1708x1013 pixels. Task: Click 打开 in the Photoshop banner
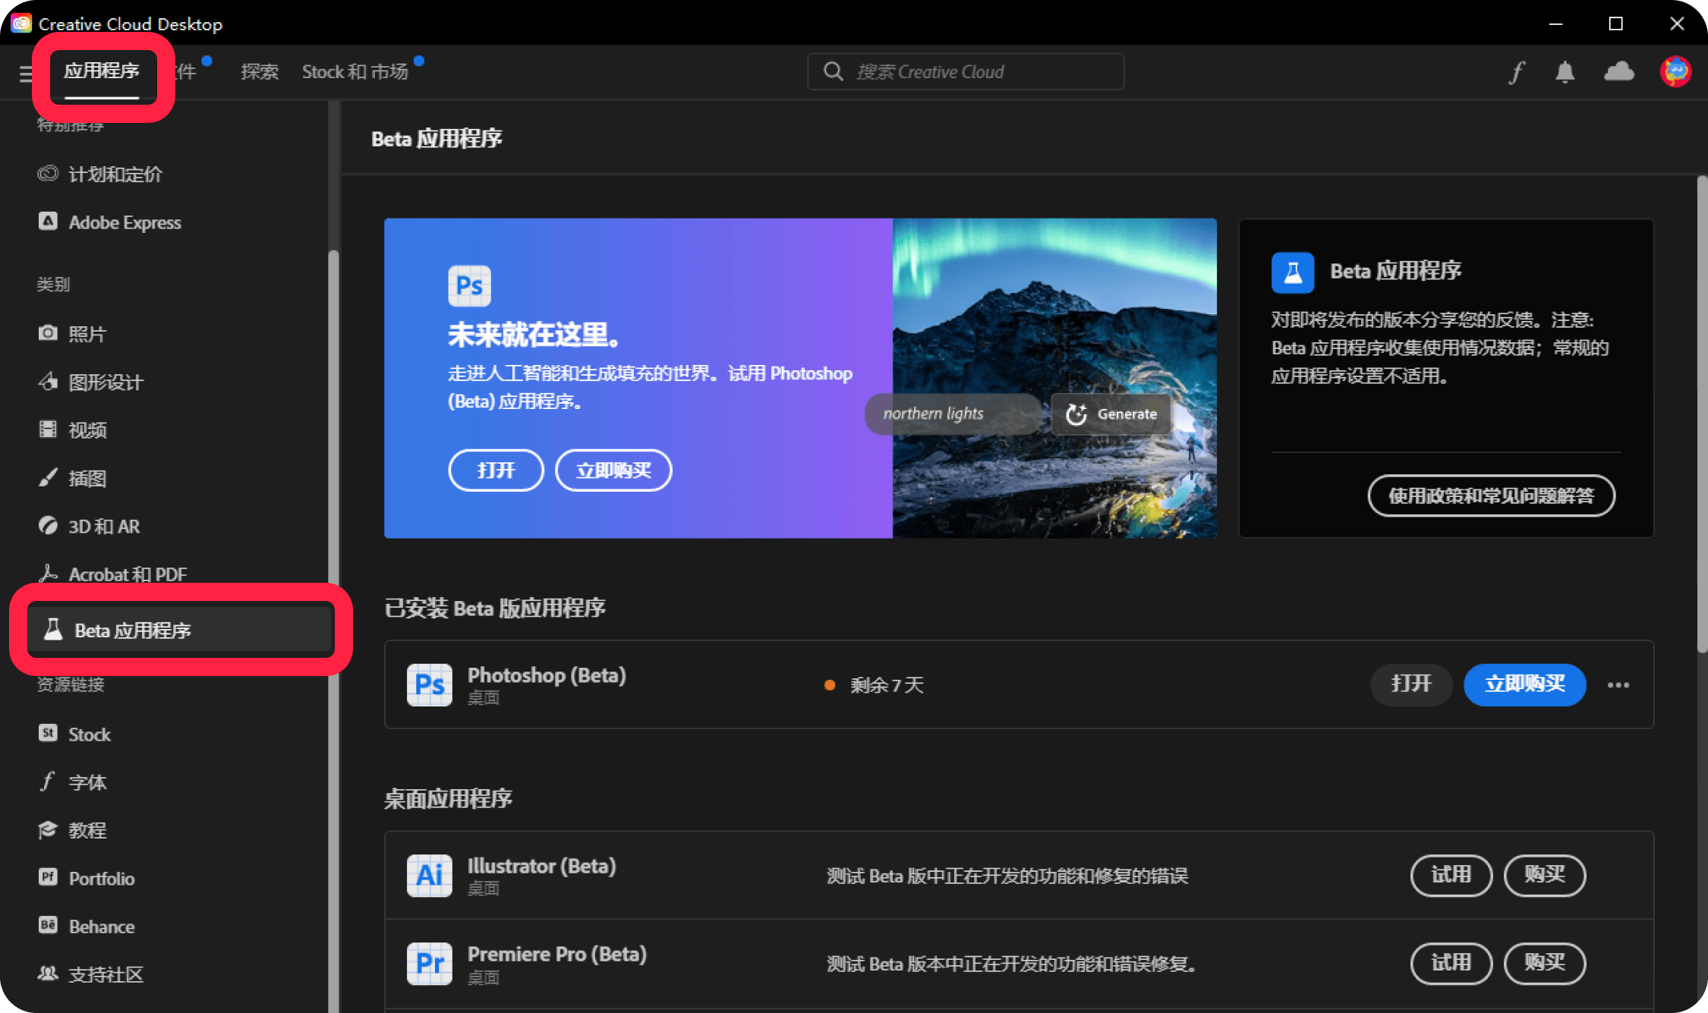click(x=496, y=470)
